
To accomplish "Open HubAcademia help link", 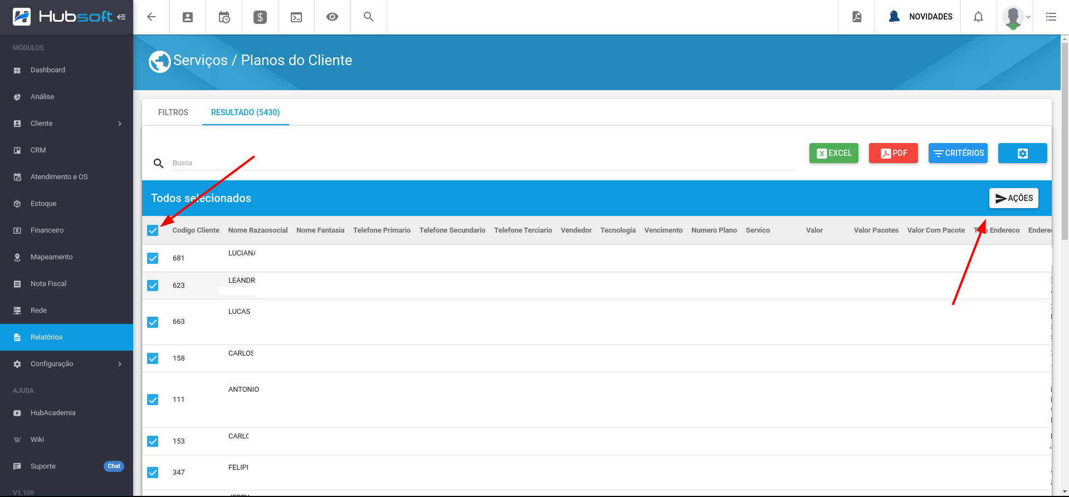I will 66,413.
